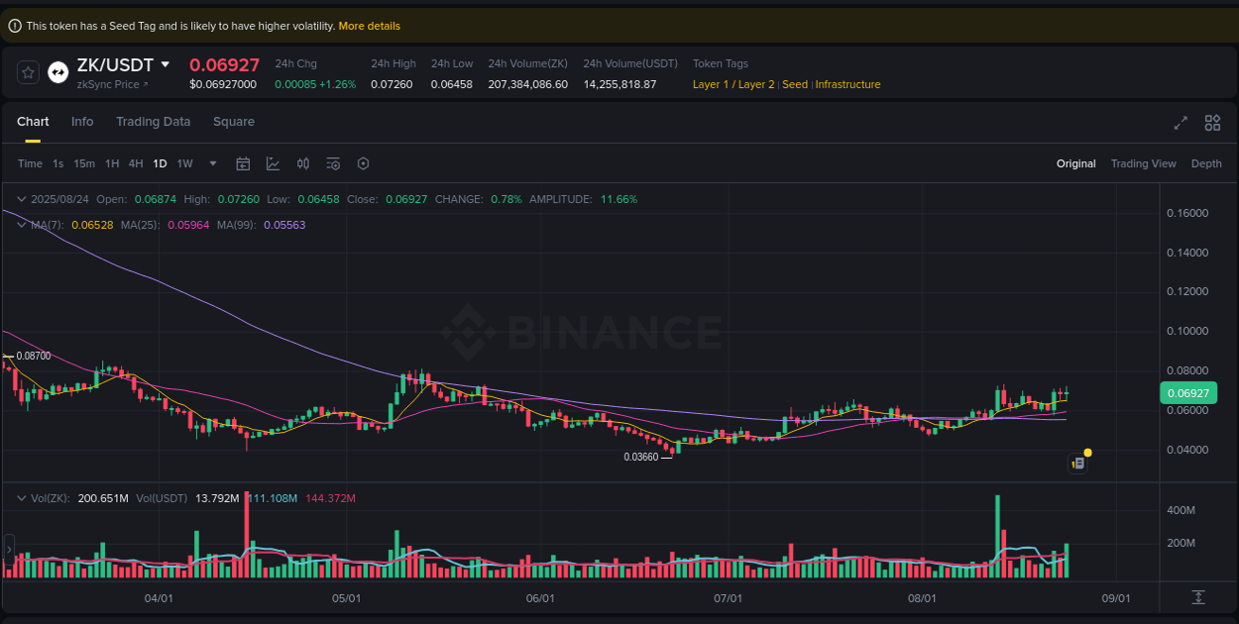The height and width of the screenshot is (624, 1239).
Task: Open the indicator settings icon
Action: point(333,162)
